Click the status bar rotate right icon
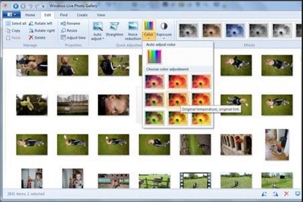Screen dimensions: 303x202 [275, 194]
